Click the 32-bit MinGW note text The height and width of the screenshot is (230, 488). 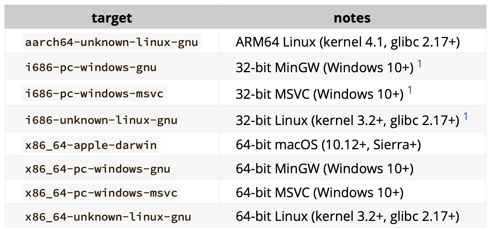(x=325, y=68)
